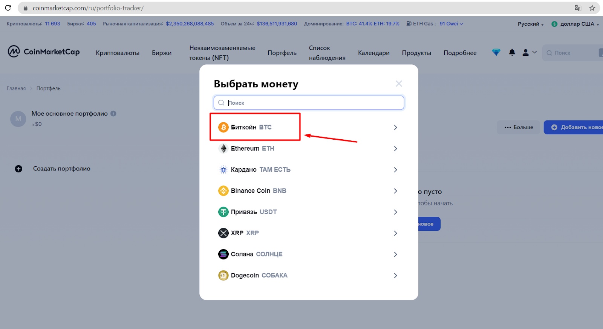Screen dimensions: 603x329
Task: Expand the Dogecoin row chevron
Action: click(x=395, y=276)
